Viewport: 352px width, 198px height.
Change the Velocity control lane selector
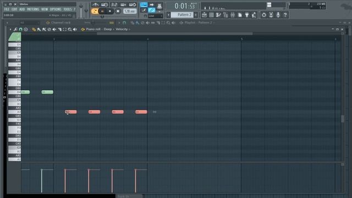click(x=122, y=29)
